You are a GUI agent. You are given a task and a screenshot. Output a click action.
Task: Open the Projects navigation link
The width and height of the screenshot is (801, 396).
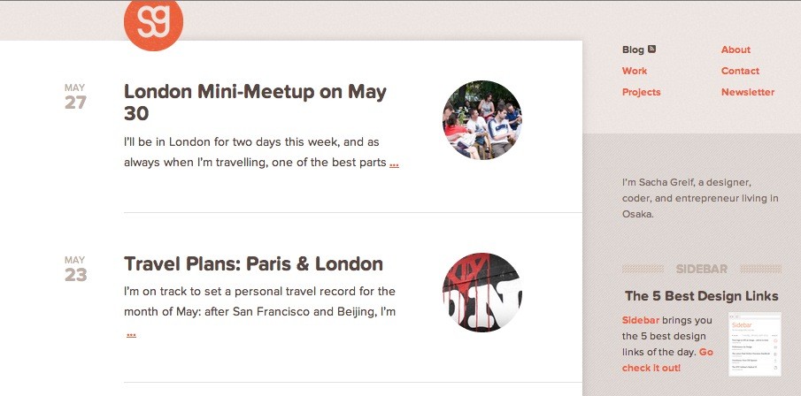641,92
